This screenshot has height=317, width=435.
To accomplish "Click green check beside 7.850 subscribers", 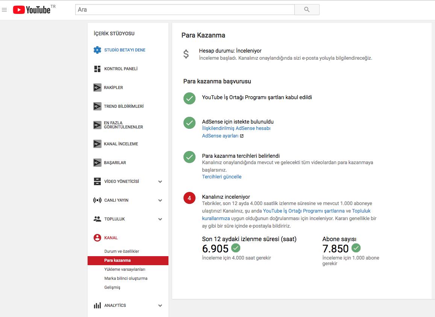I will point(356,248).
